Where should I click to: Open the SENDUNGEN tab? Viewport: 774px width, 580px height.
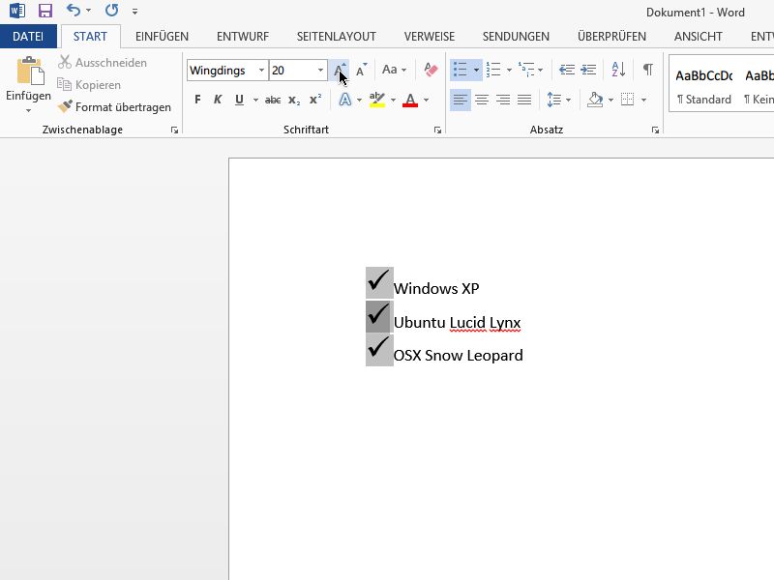pos(516,37)
